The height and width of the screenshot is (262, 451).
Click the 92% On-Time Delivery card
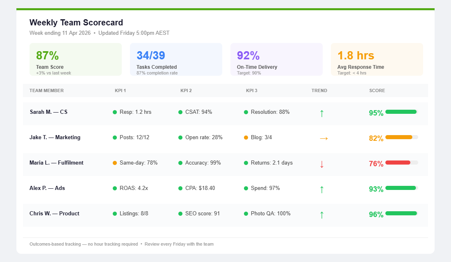(x=276, y=59)
